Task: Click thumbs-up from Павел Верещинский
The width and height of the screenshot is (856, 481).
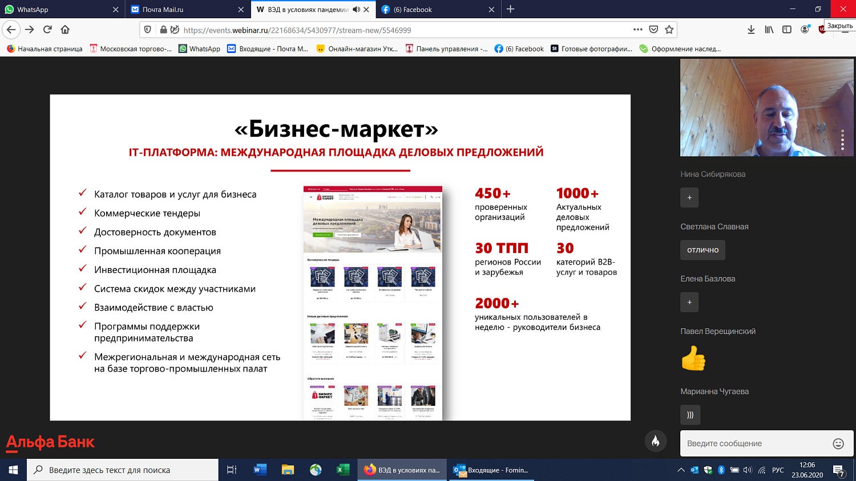Action: (x=693, y=358)
